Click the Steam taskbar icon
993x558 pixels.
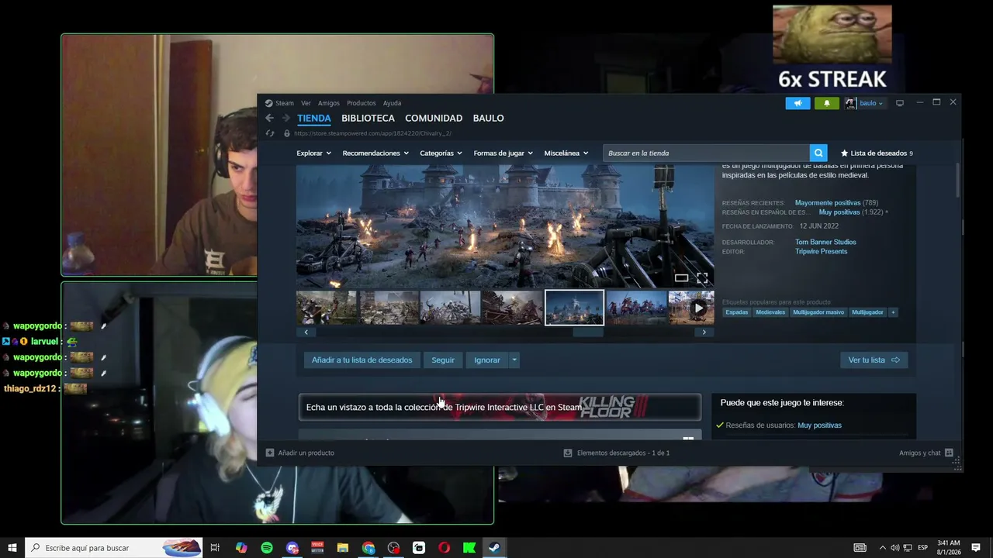[x=494, y=548]
